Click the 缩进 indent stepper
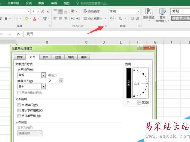 61,81
